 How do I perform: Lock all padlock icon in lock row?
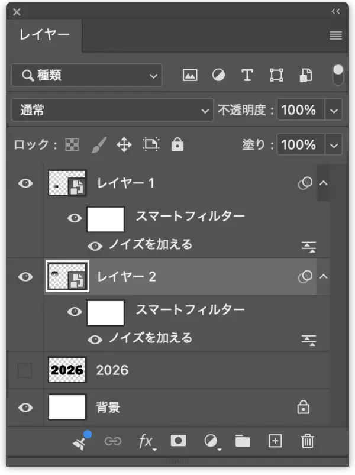click(x=177, y=144)
